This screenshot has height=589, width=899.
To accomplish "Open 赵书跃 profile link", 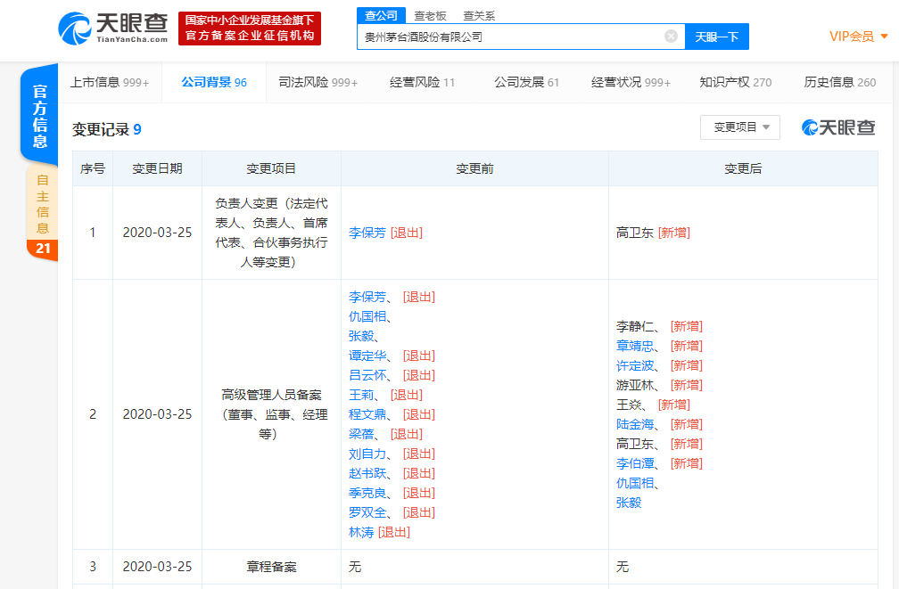I will (367, 473).
